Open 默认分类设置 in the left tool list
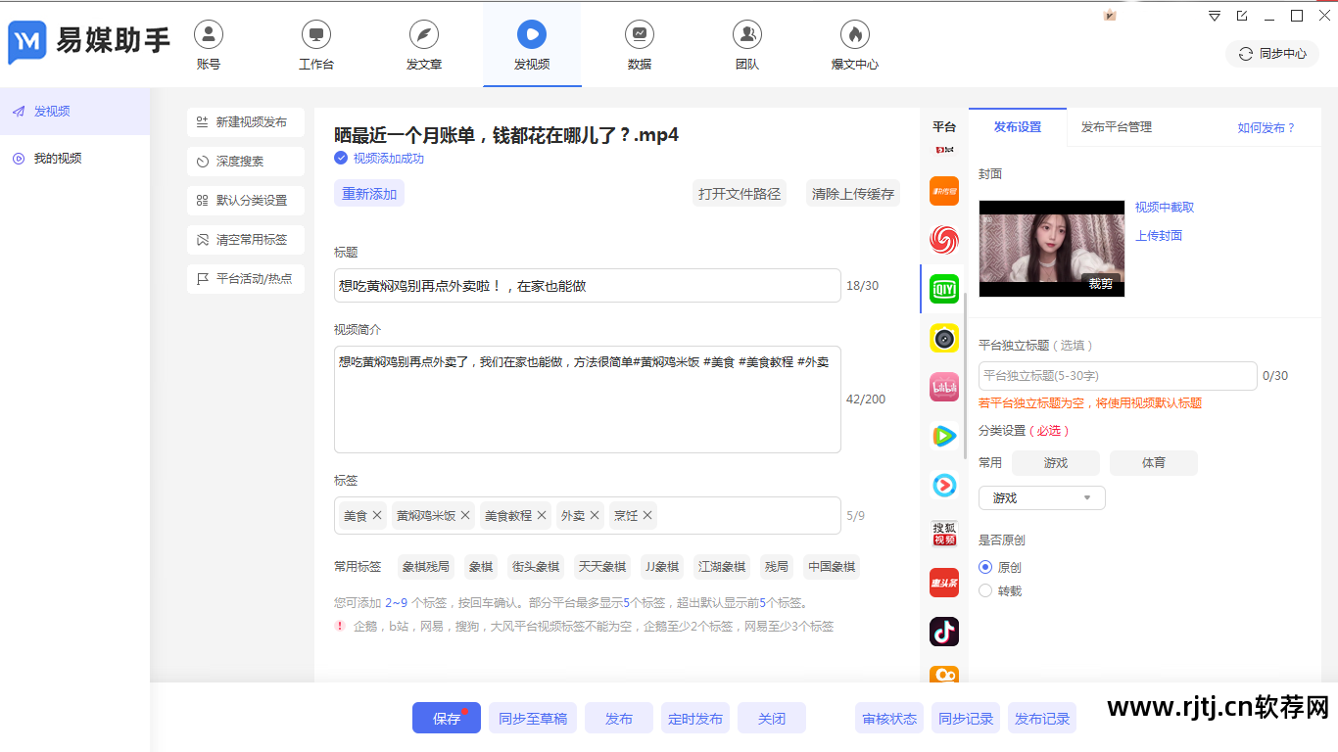The height and width of the screenshot is (752, 1338). (246, 201)
